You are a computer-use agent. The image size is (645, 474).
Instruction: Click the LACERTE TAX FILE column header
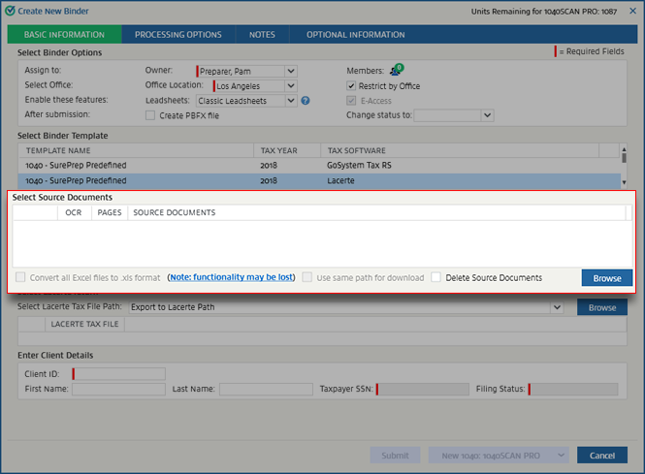point(84,324)
